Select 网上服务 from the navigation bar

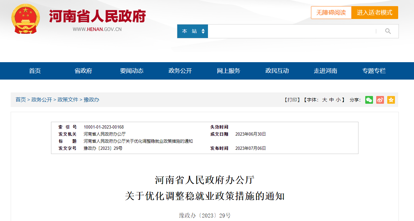pyautogui.click(x=228, y=71)
